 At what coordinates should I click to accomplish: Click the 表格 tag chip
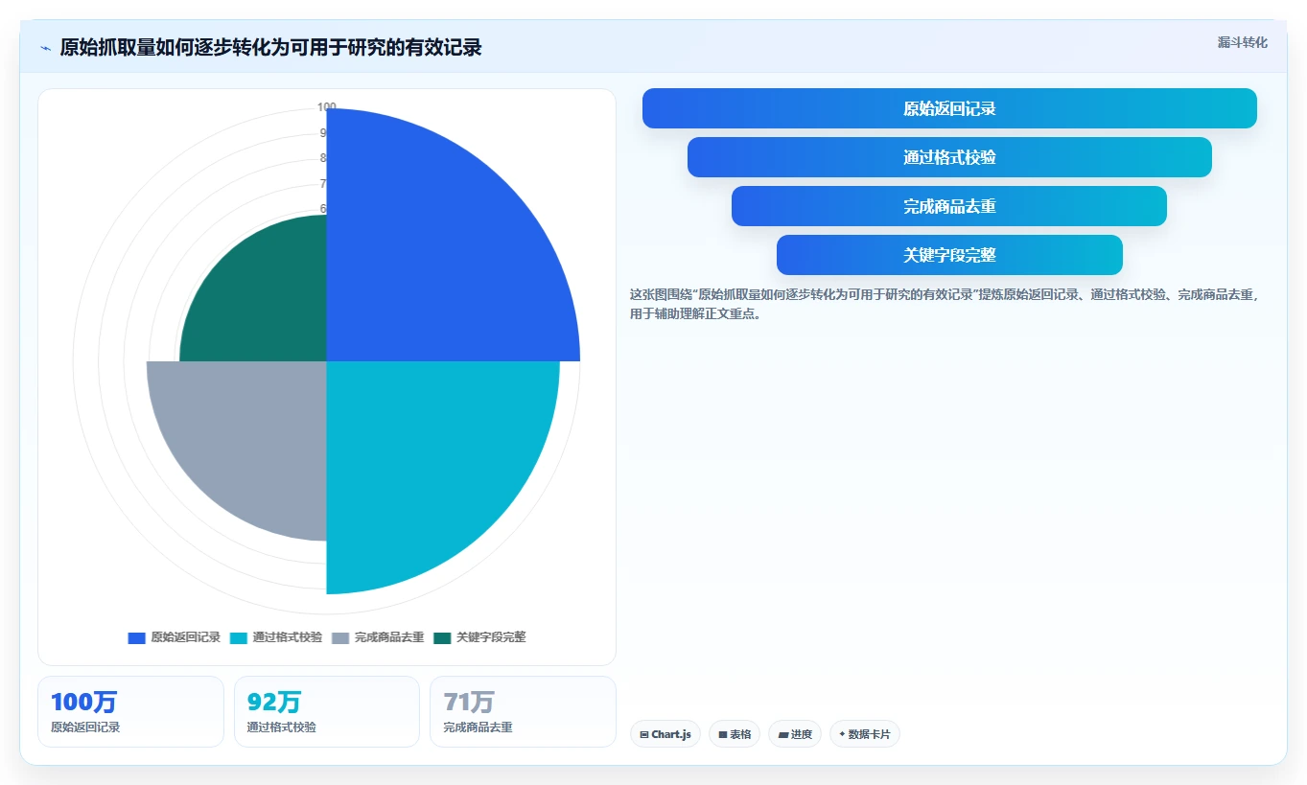pyautogui.click(x=735, y=734)
